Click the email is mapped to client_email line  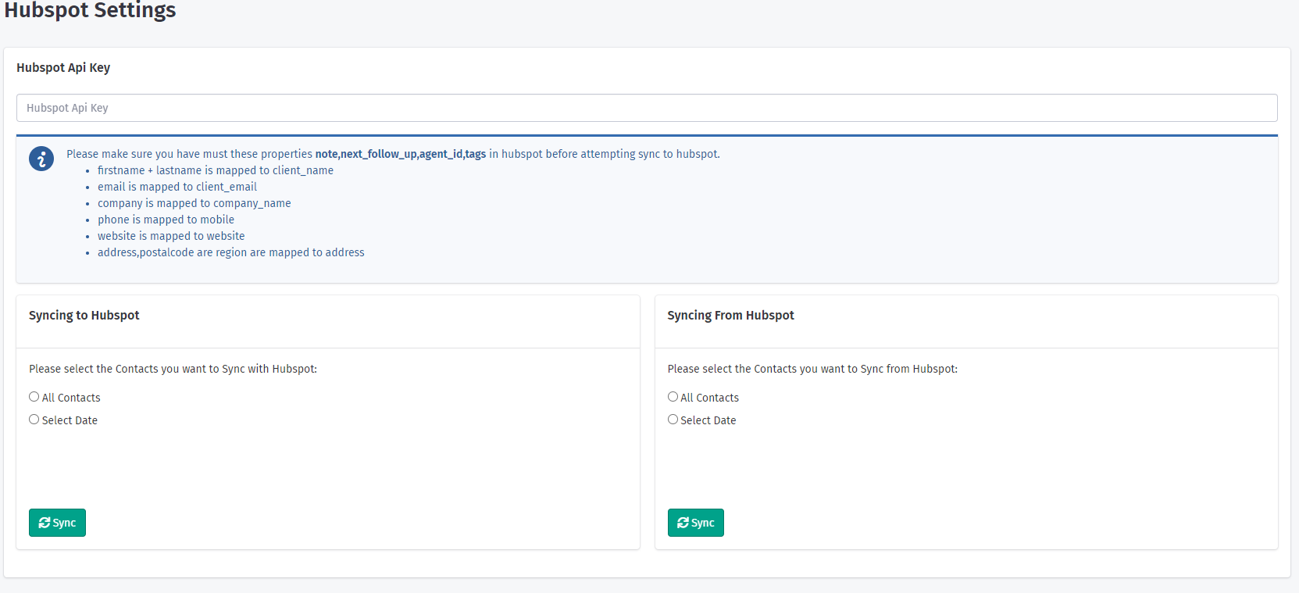coord(177,187)
